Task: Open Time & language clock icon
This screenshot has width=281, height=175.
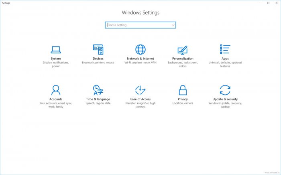Action: click(98, 90)
